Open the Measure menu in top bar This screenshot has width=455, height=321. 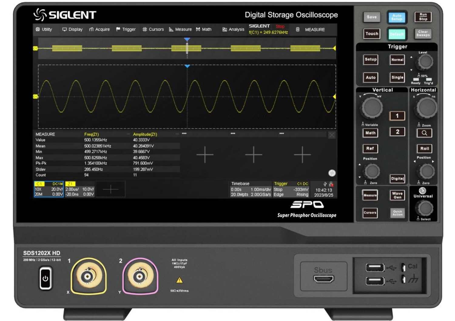pos(180,29)
